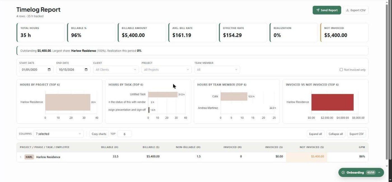
Task: Click the Not Invoiced ($) column header
Action: click(x=312, y=147)
